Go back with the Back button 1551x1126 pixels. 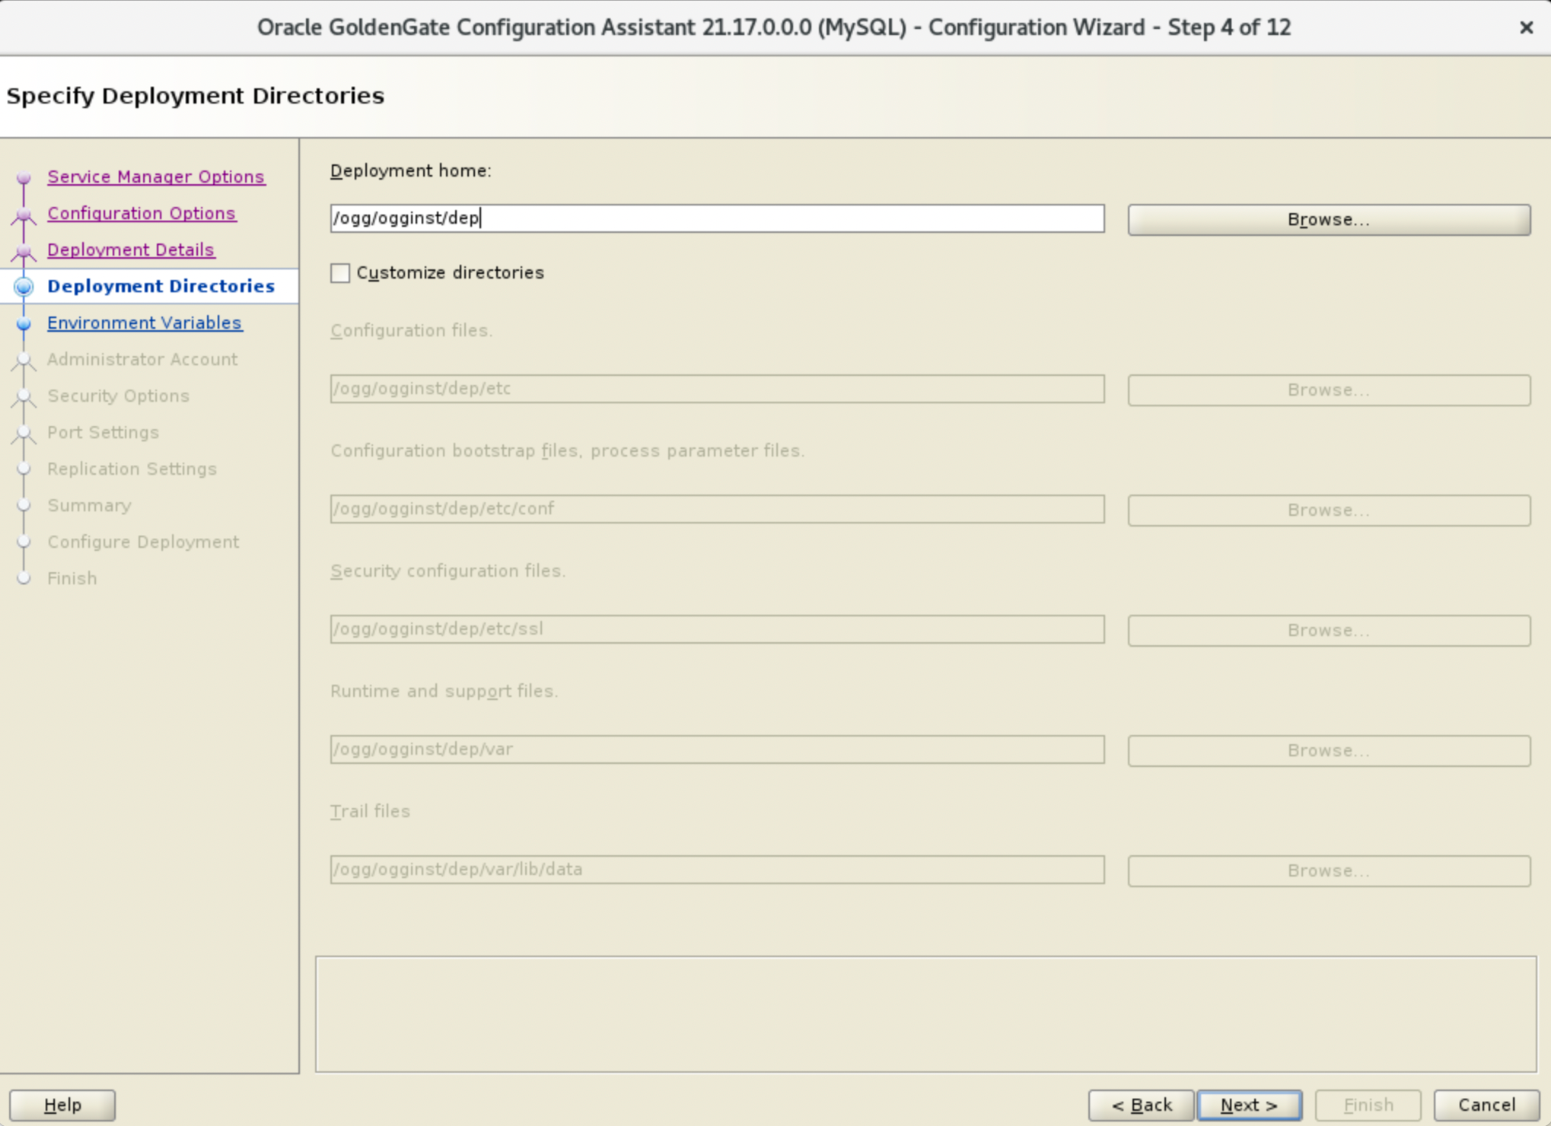tap(1141, 1105)
